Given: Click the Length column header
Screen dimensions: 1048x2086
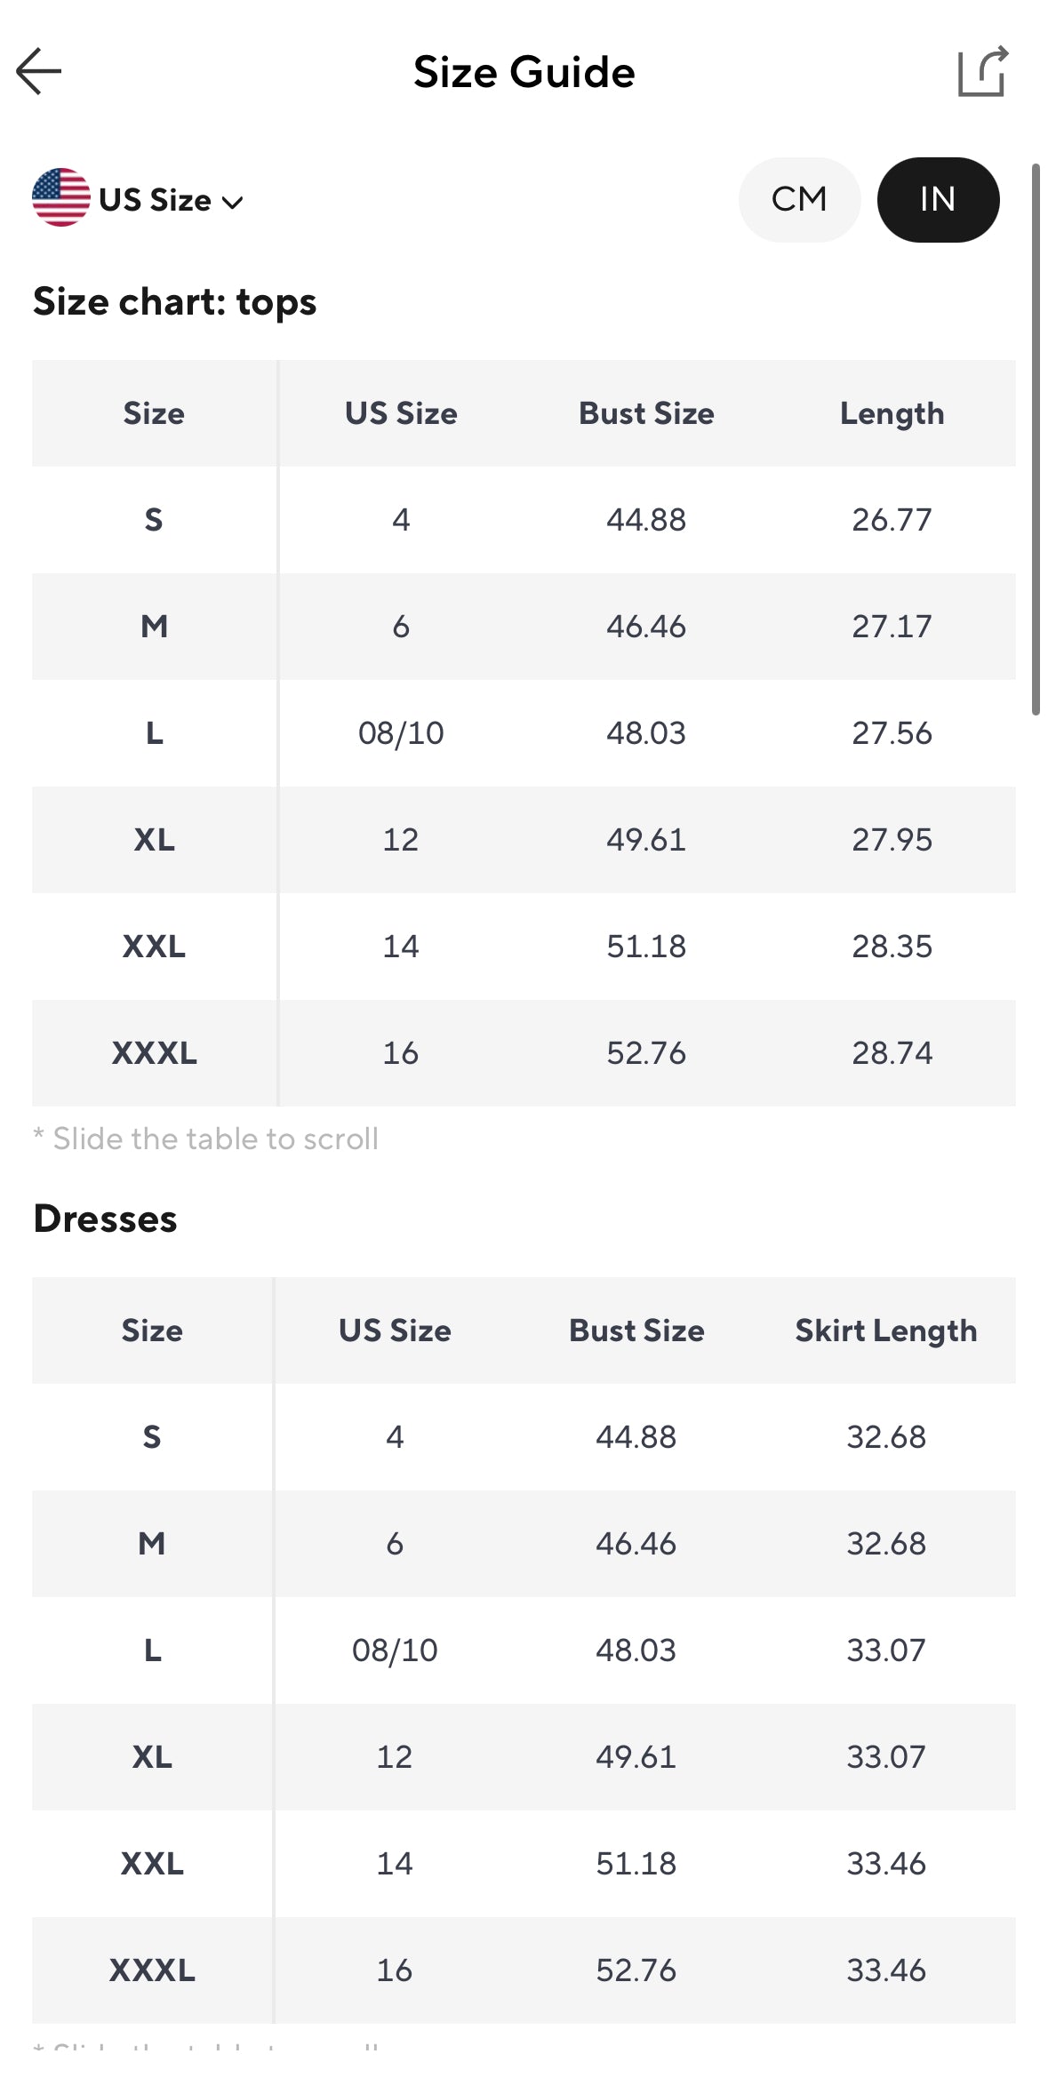Looking at the screenshot, I should (892, 413).
